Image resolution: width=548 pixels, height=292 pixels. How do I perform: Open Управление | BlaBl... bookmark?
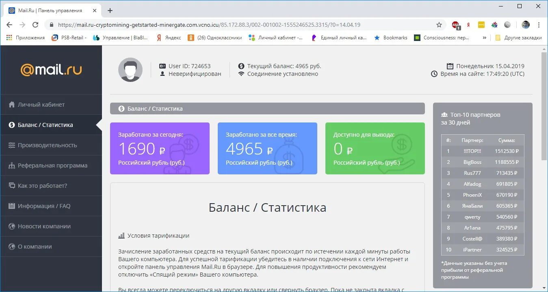(x=121, y=37)
